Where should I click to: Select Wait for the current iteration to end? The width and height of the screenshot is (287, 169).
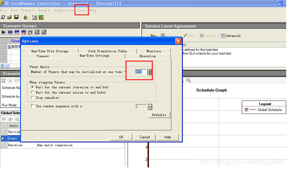(x=33, y=87)
